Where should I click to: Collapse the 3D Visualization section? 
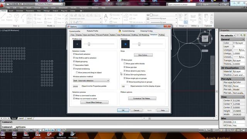[x=244, y=68]
